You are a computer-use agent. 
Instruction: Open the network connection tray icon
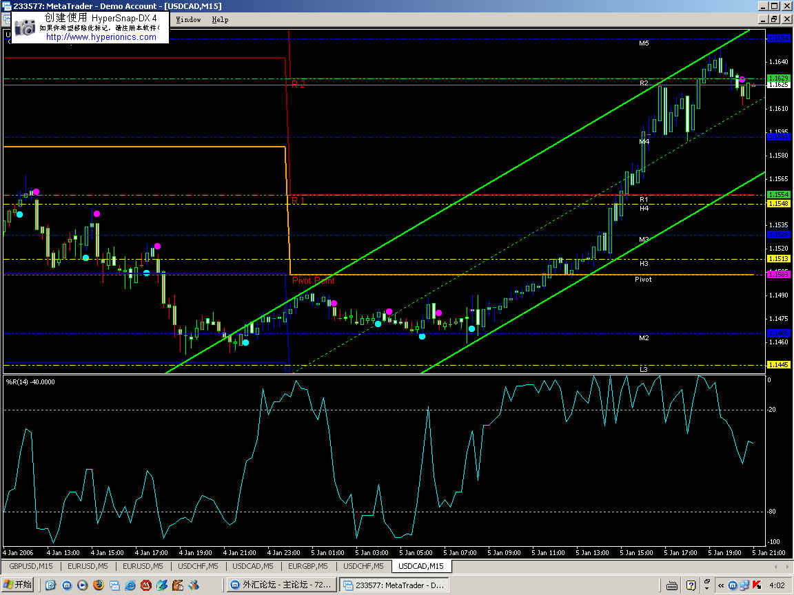744,585
